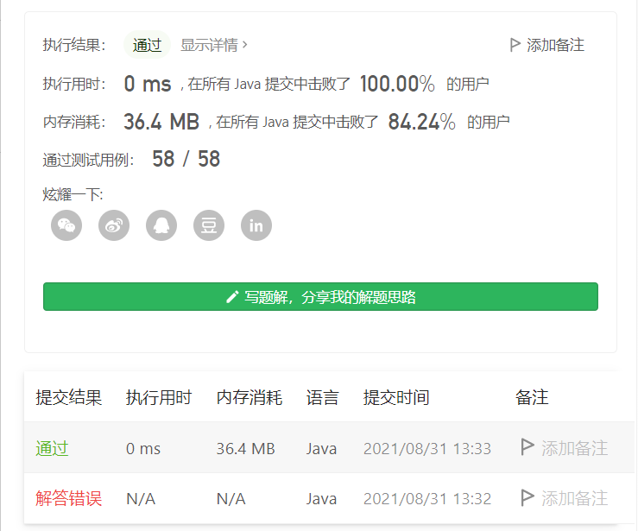Click the 内存消耗 column header
The image size is (638, 531).
point(250,397)
